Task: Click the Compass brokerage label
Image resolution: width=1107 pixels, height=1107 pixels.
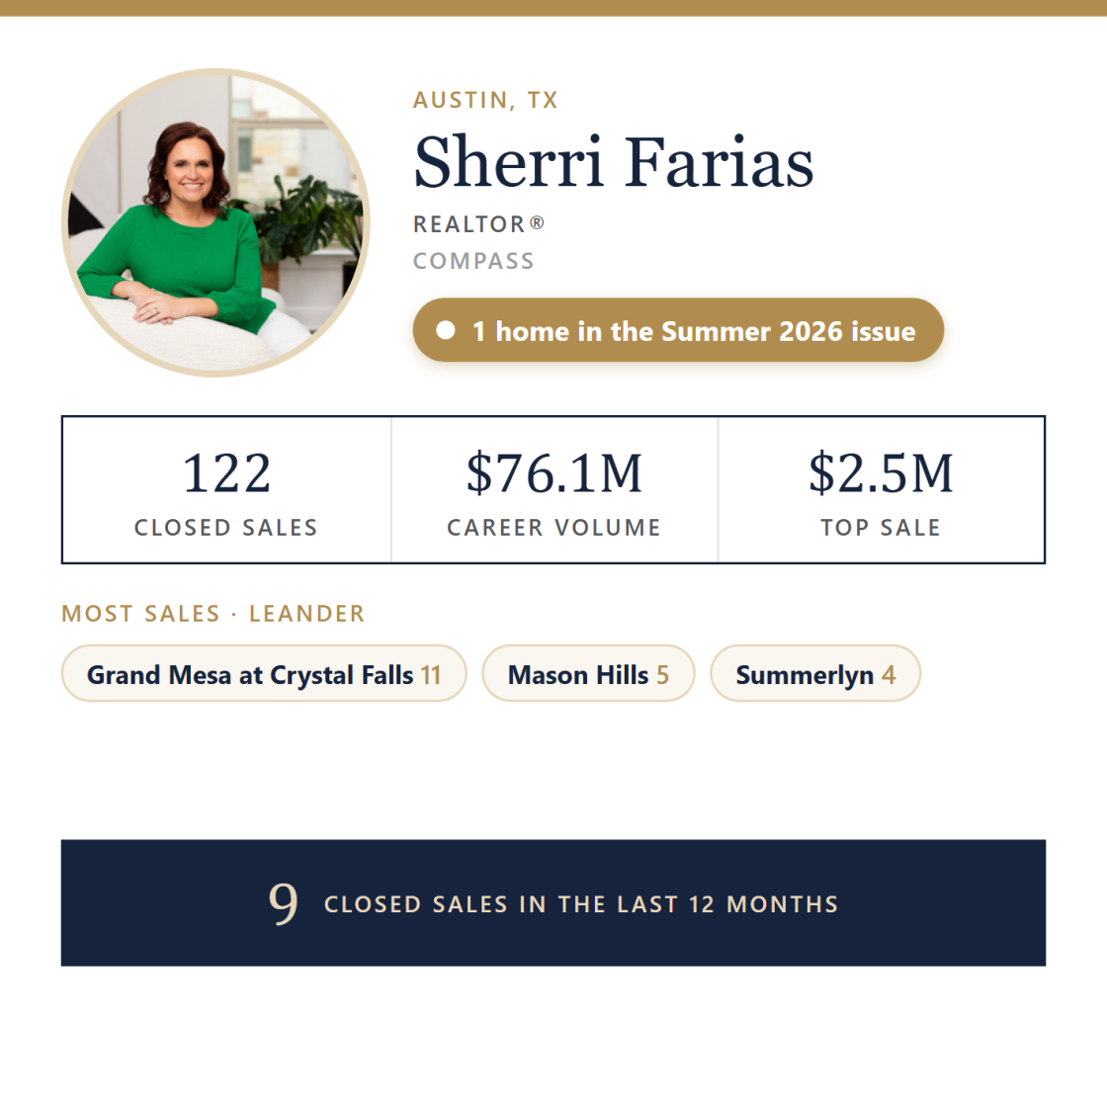Action: (473, 261)
